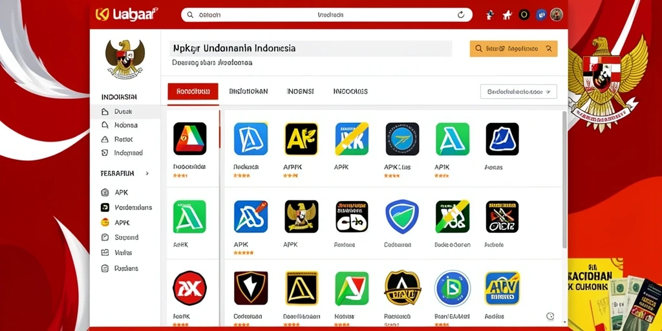Screen dimensions: 662x331
Task: Open the black and yellow AP app icon
Action: click(x=301, y=139)
